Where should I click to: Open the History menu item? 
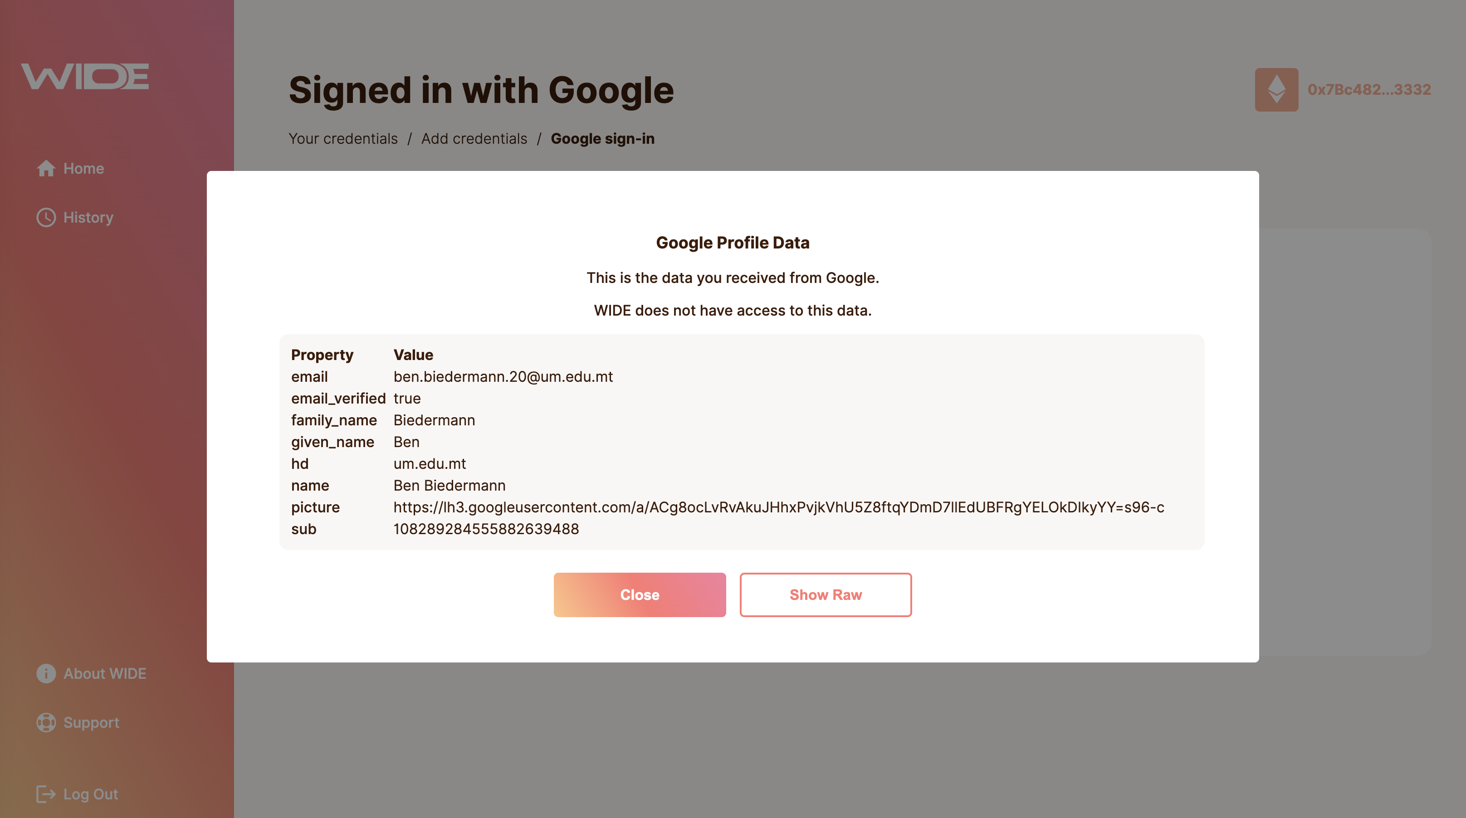(88, 217)
